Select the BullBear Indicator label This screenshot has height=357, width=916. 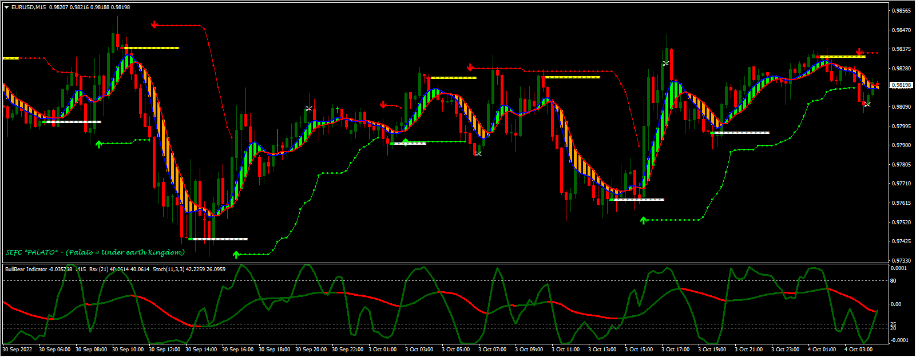tap(26, 269)
